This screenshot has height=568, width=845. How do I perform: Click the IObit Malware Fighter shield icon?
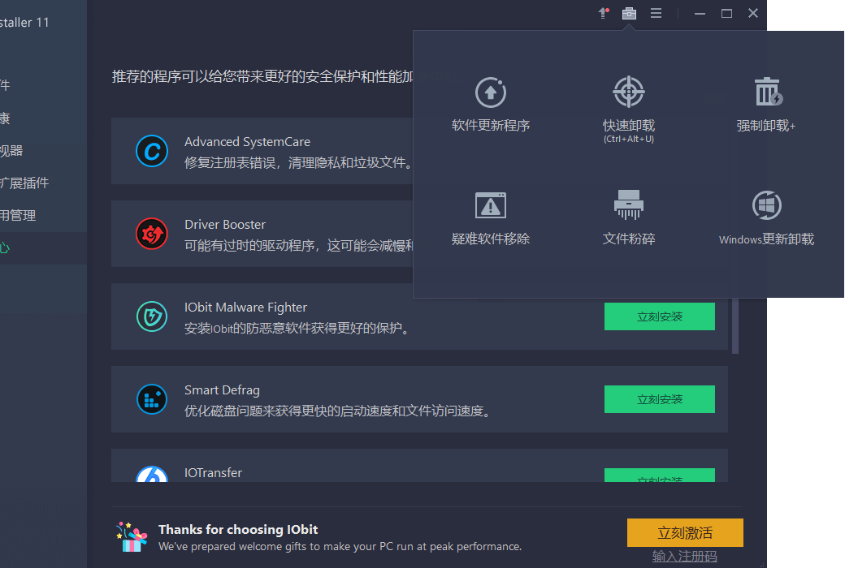pos(152,316)
